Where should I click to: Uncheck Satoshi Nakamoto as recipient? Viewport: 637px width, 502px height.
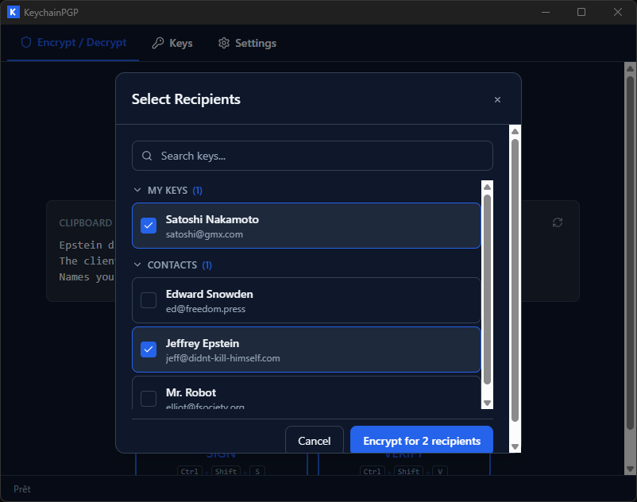[x=148, y=226]
